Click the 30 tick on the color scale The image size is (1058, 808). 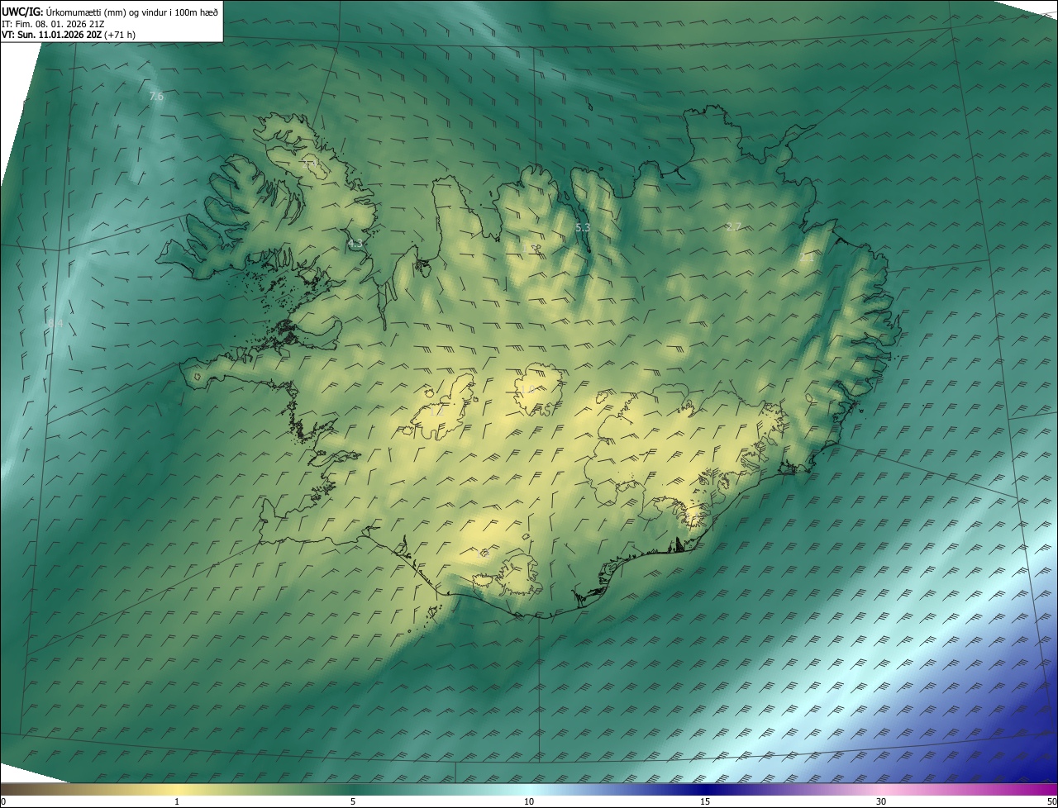pos(881,801)
